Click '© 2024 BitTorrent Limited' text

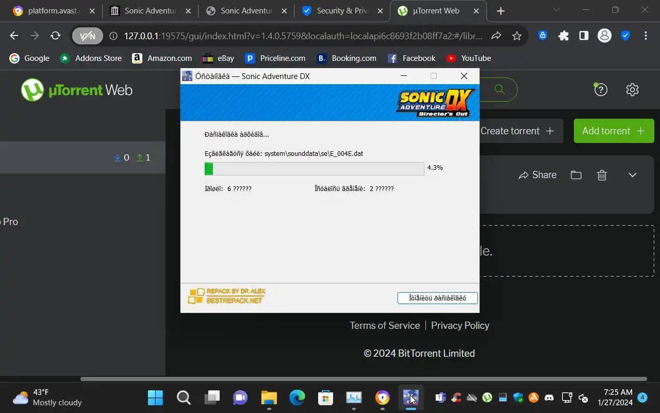click(419, 354)
